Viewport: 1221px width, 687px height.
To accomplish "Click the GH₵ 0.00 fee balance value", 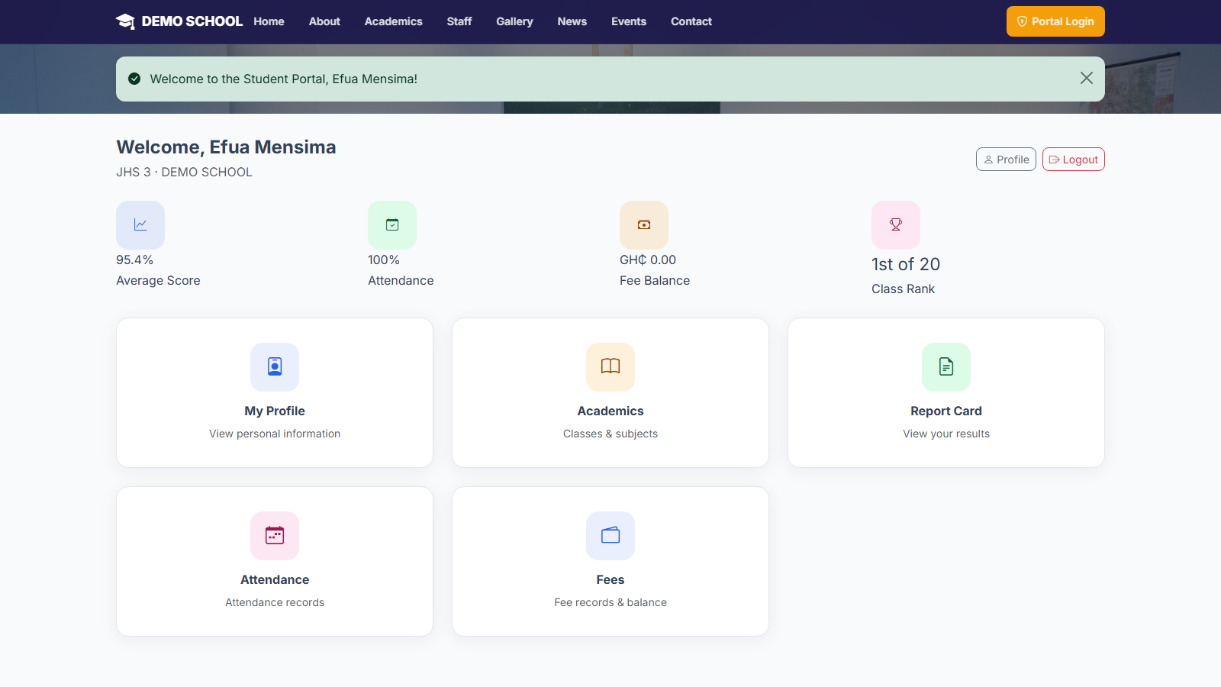I will click(x=648, y=260).
